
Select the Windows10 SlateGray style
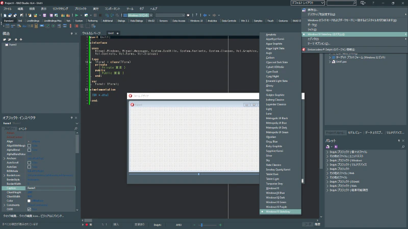point(280,212)
